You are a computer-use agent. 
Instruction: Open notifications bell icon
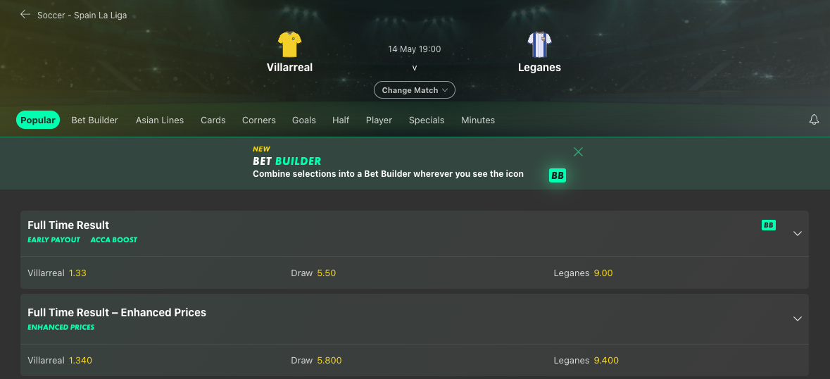tap(814, 120)
